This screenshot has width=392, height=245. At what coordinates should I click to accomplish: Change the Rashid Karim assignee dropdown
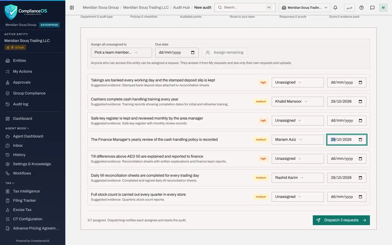298,178
